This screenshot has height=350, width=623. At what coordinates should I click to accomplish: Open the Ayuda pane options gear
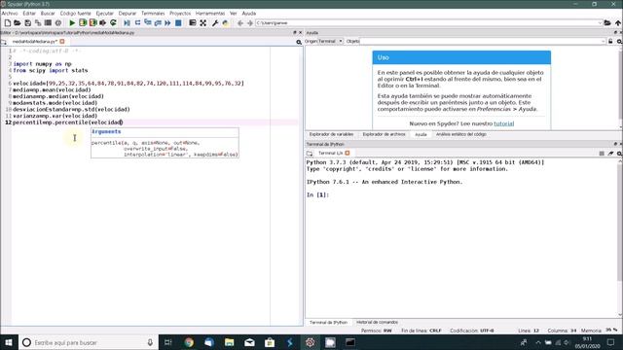619,41
